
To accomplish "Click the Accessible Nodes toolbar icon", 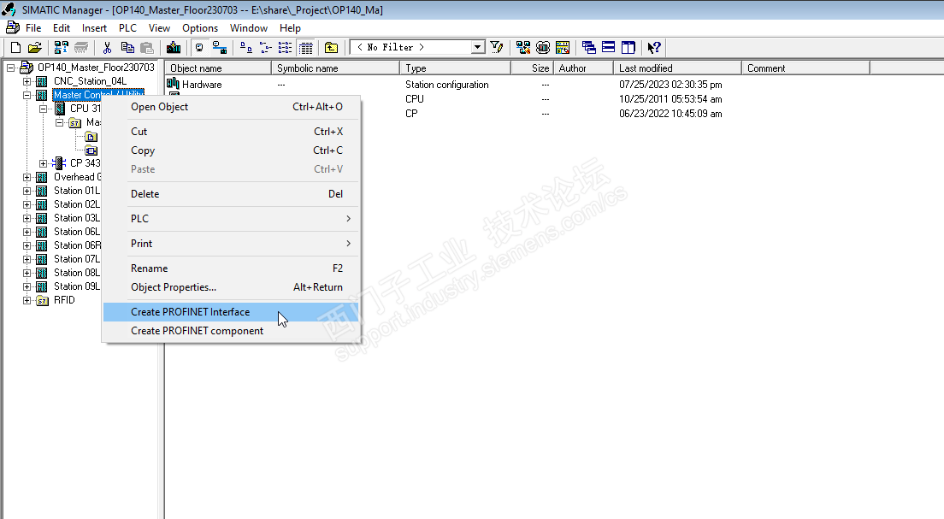I will (62, 48).
